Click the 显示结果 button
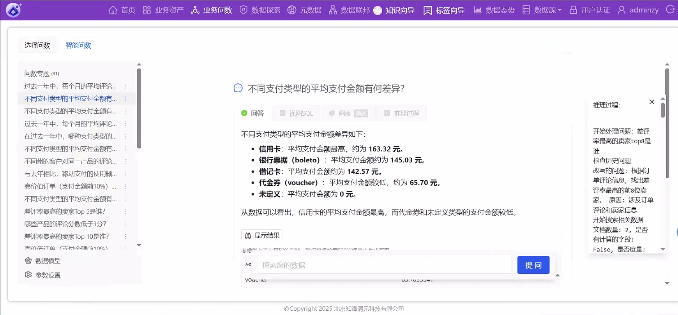This screenshot has width=678, height=315. pos(262,235)
